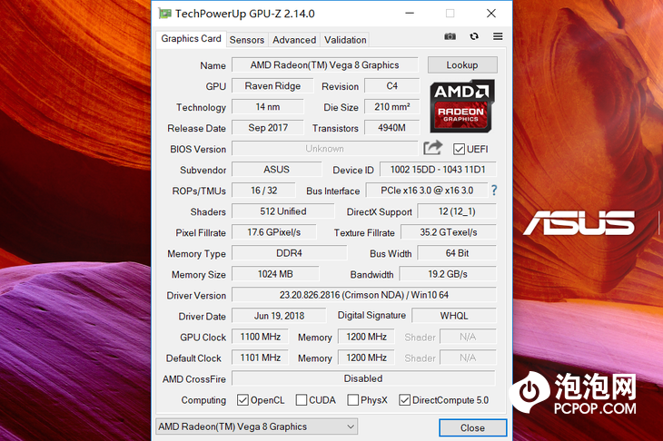Click the refresh icon in toolbar

[474, 36]
